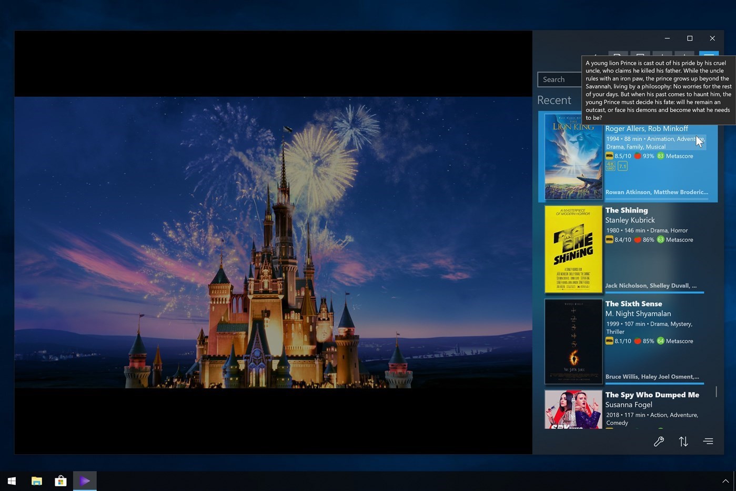The width and height of the screenshot is (736, 491).
Task: Open The Shining entry
Action: (626, 210)
